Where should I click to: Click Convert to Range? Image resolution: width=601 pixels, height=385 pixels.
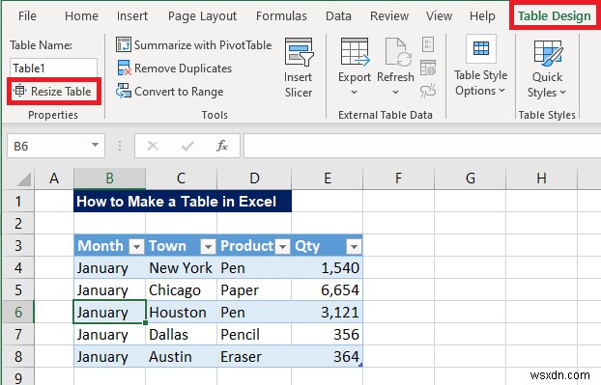point(170,92)
